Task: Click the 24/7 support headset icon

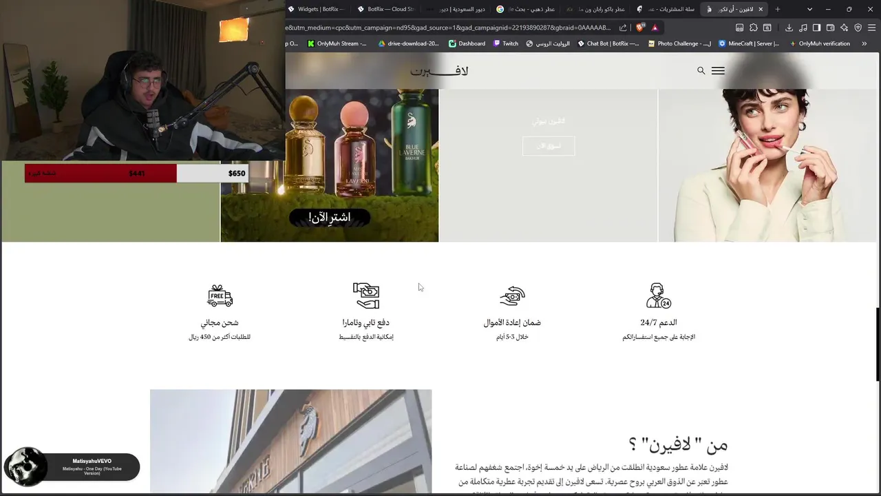Action: click(659, 296)
